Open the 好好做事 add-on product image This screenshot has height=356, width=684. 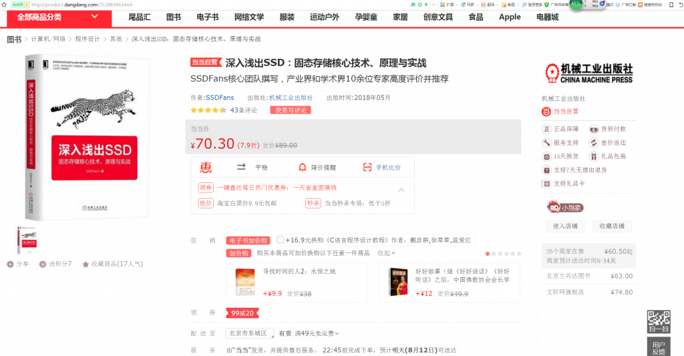(398, 283)
